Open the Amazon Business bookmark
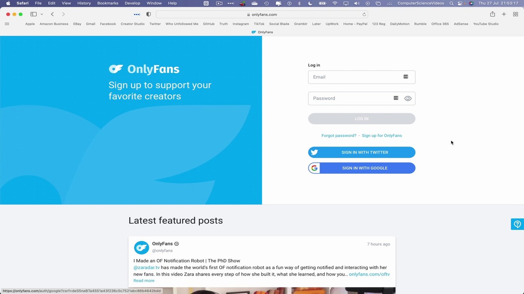Screen dimensions: 524x294 (x=54, y=24)
